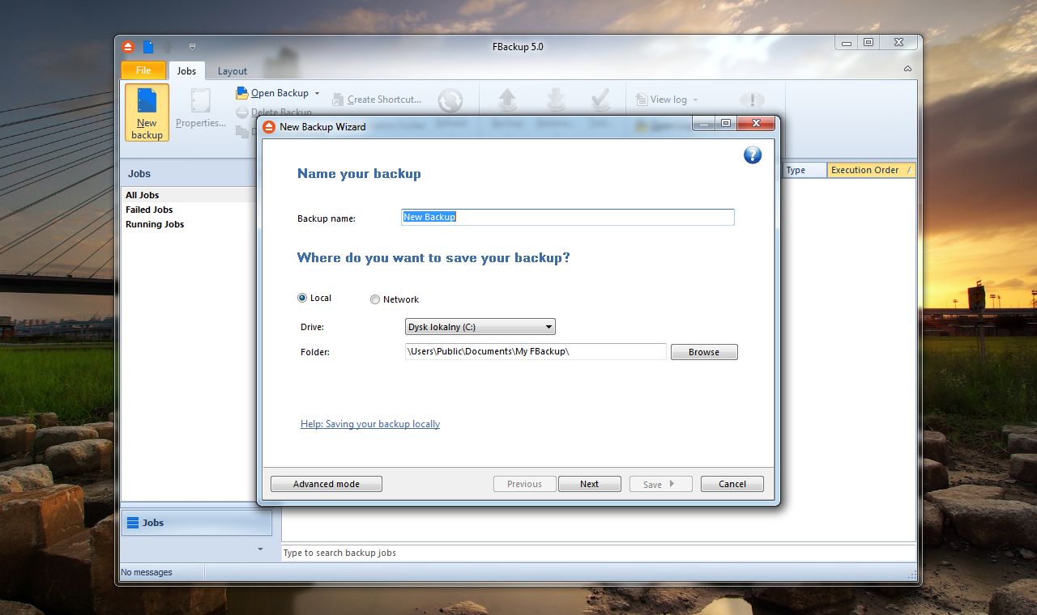Open the wizard help question-mark icon
Image resolution: width=1037 pixels, height=615 pixels.
coord(753,155)
